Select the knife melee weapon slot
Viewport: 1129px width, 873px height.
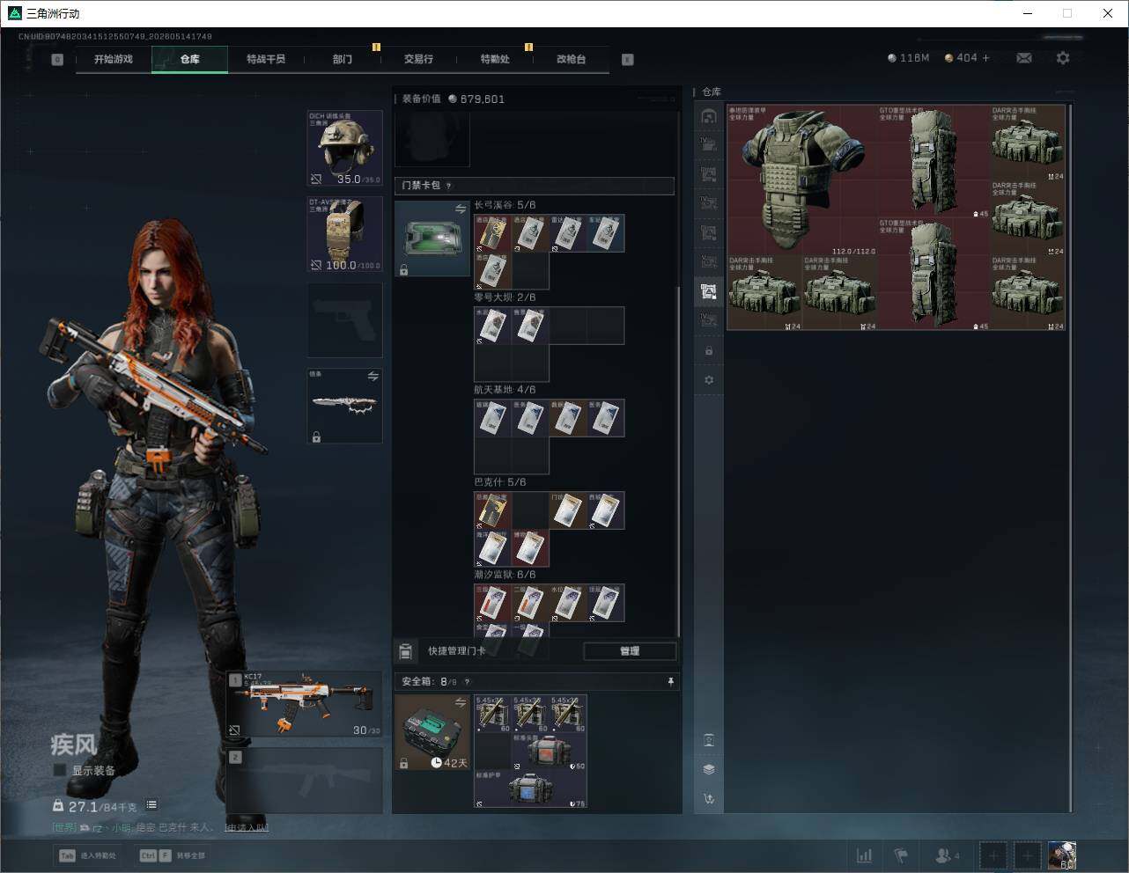(x=345, y=406)
